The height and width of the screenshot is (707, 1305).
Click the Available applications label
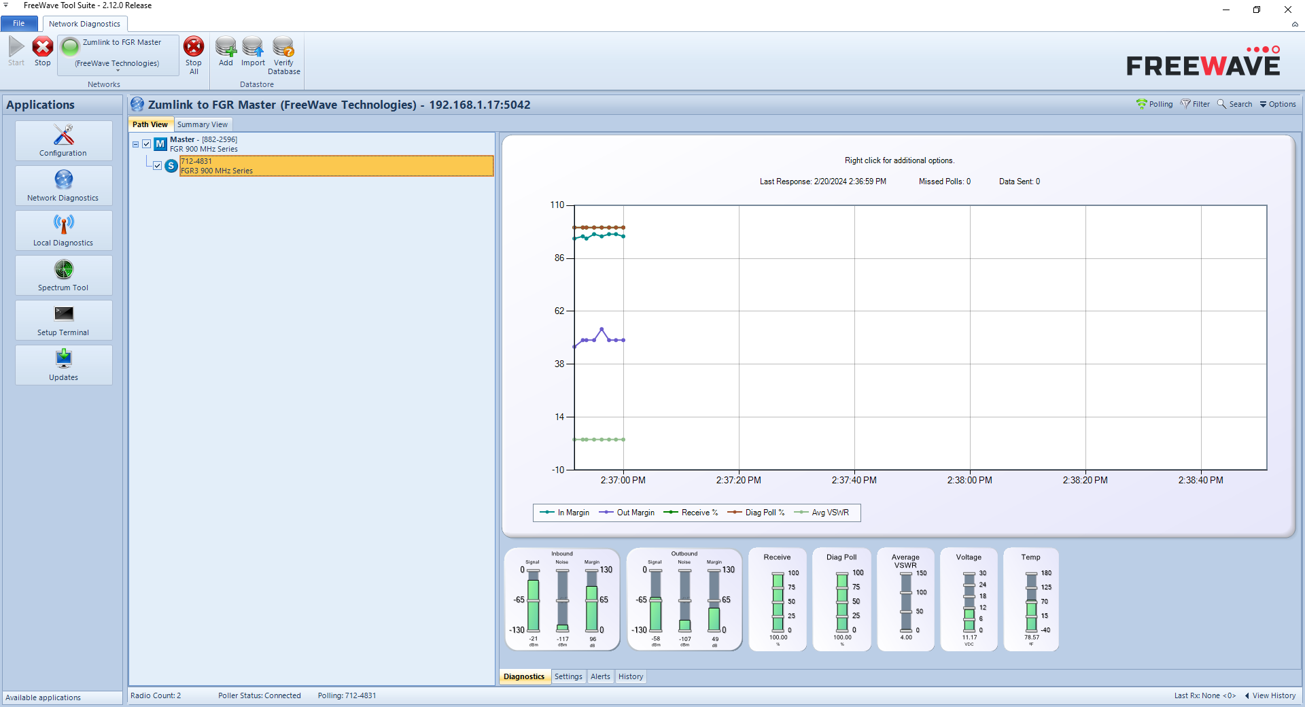click(43, 697)
